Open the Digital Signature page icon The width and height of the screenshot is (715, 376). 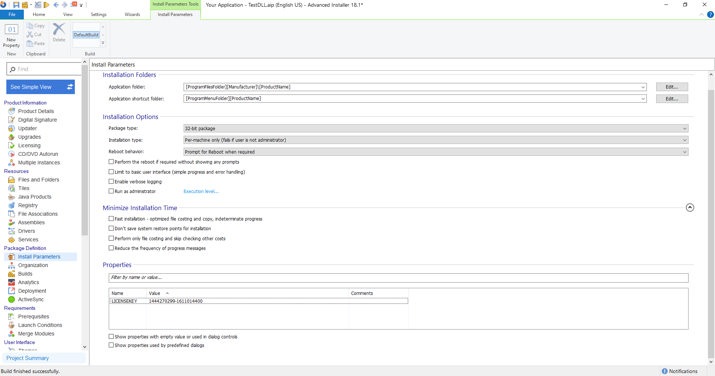(12, 120)
